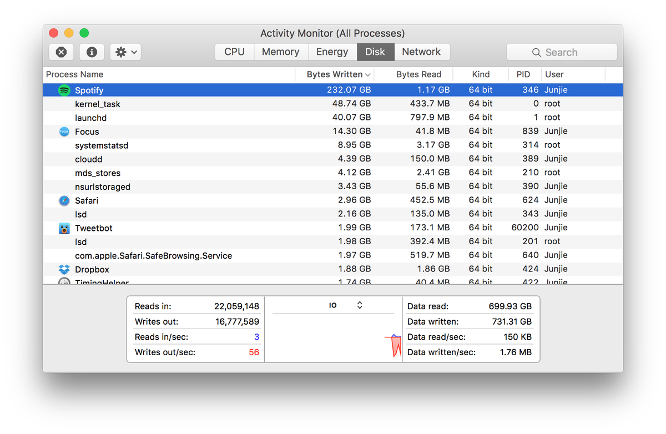Click the Safari compass icon

(x=64, y=200)
